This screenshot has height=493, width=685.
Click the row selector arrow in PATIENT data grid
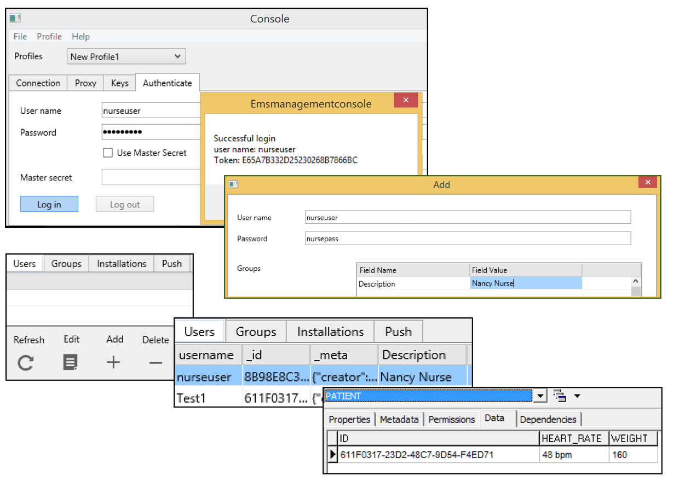(x=332, y=454)
